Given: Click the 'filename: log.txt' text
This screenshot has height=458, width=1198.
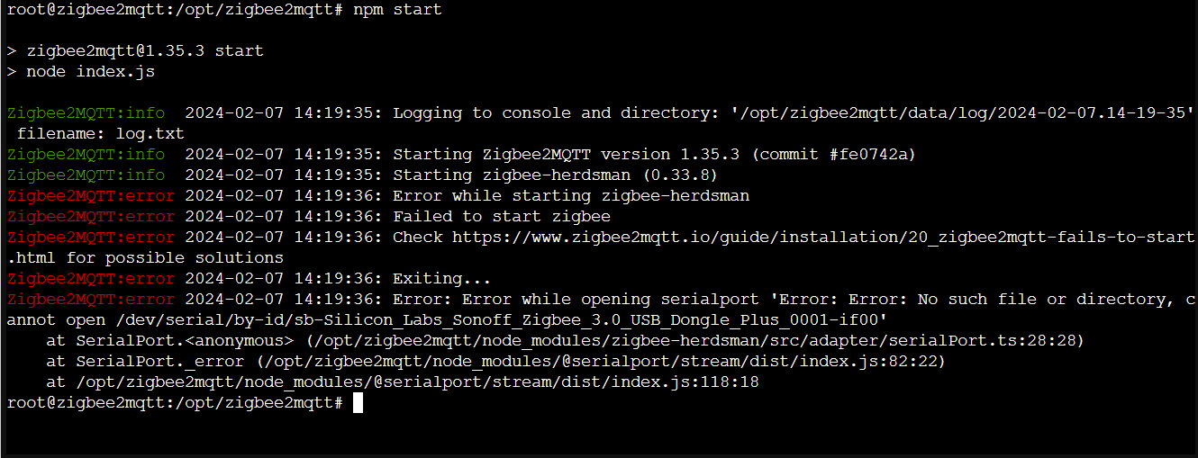Looking at the screenshot, I should point(100,133).
